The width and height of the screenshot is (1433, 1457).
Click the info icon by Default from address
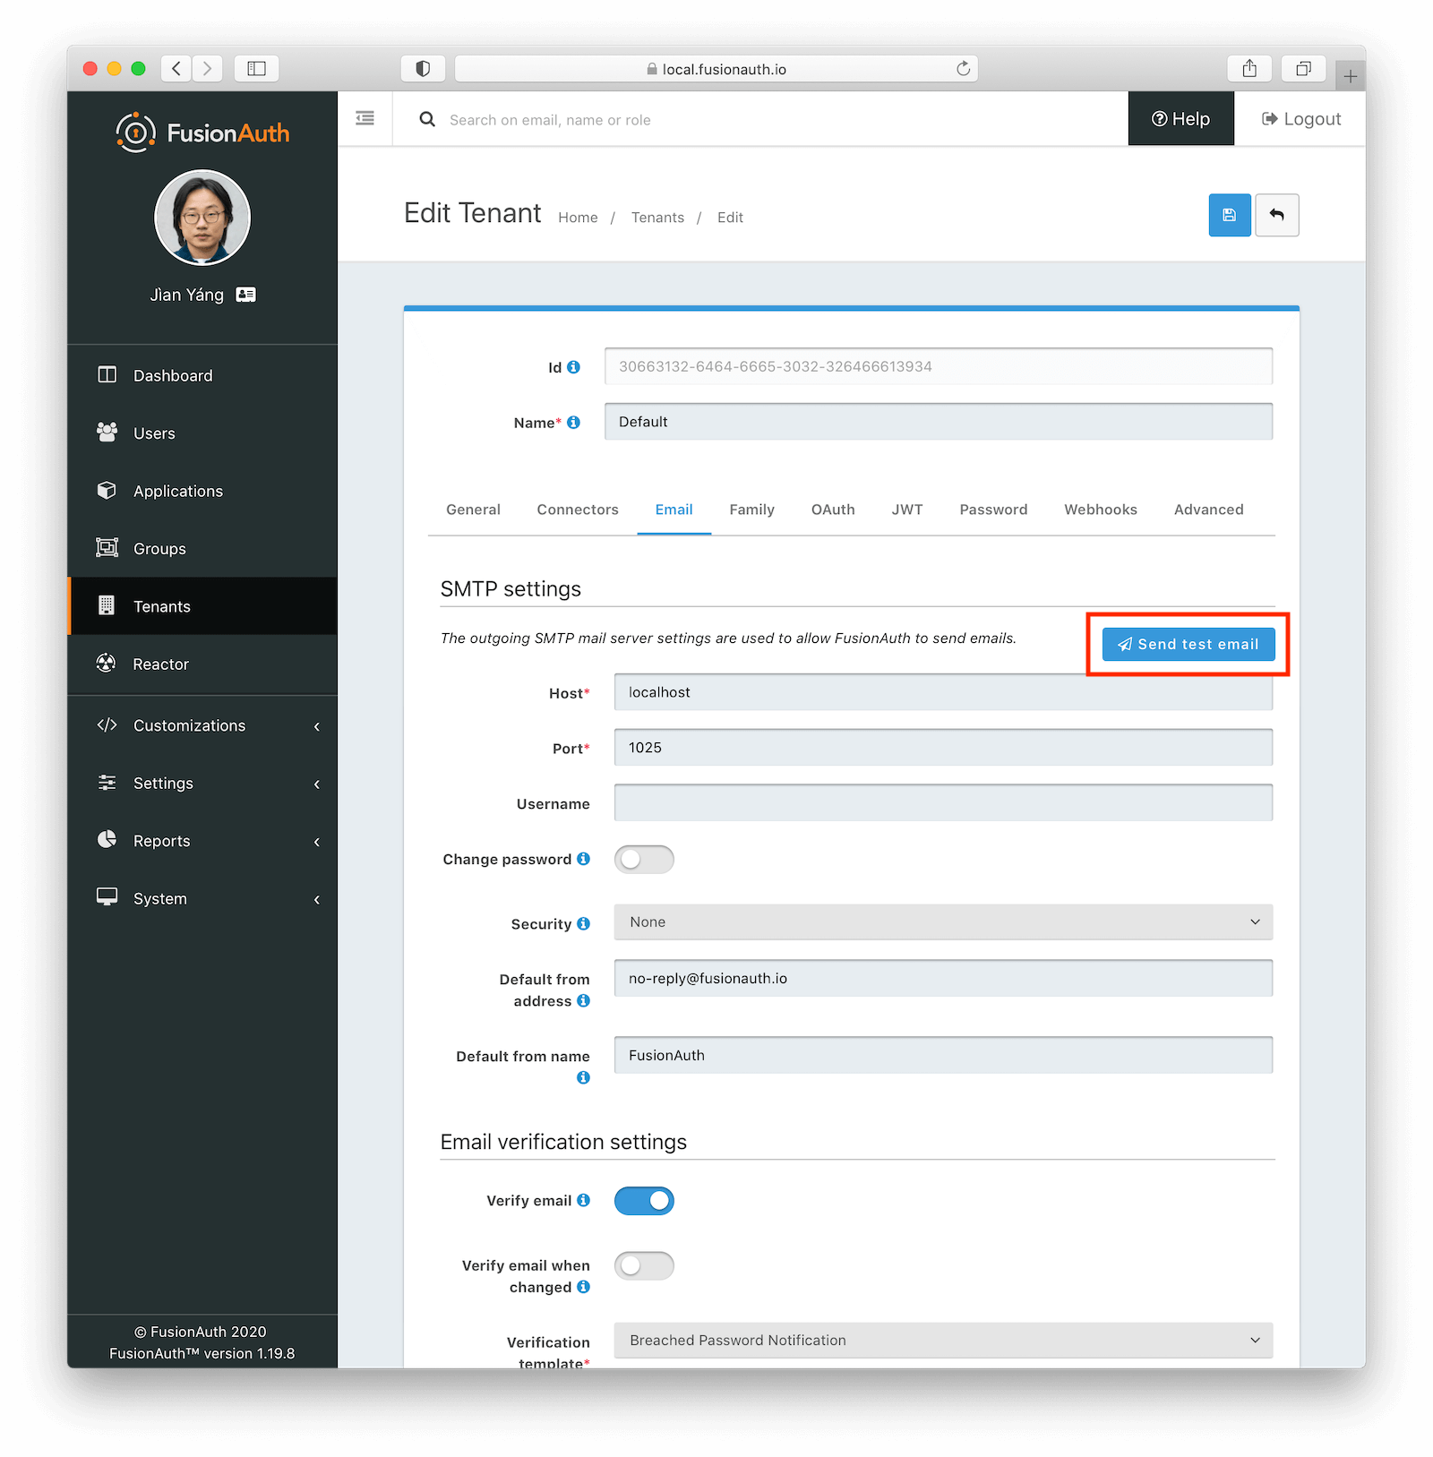(x=584, y=1000)
